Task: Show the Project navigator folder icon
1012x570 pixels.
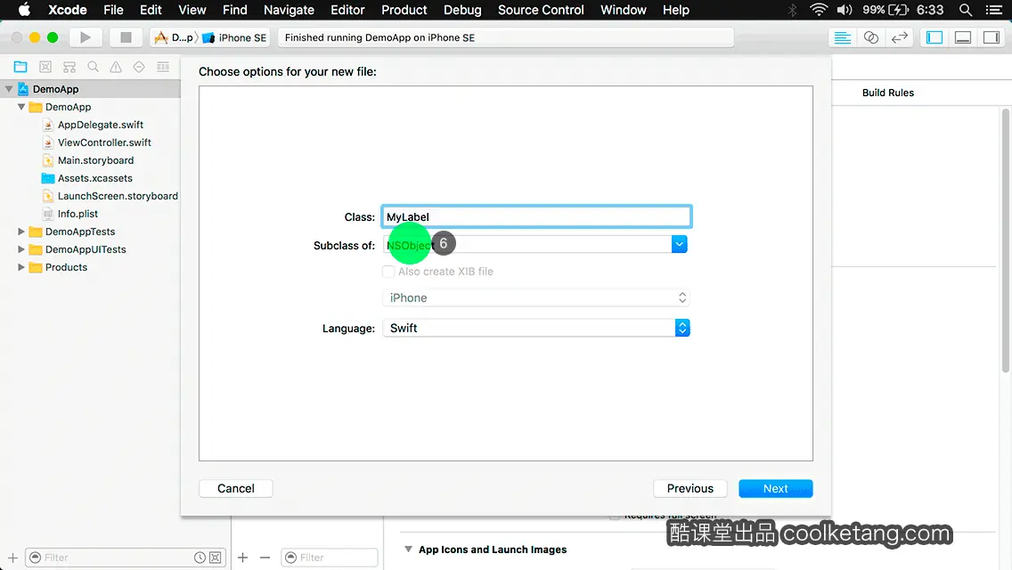Action: pos(20,67)
